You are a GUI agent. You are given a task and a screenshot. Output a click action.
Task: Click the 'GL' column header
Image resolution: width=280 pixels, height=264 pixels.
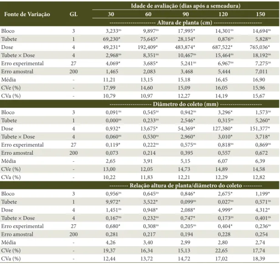73,14
